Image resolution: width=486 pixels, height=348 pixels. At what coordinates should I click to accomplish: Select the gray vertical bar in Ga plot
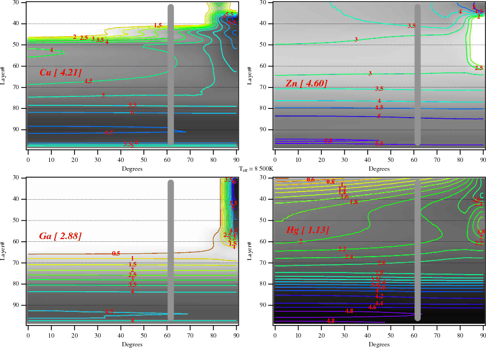(x=170, y=251)
